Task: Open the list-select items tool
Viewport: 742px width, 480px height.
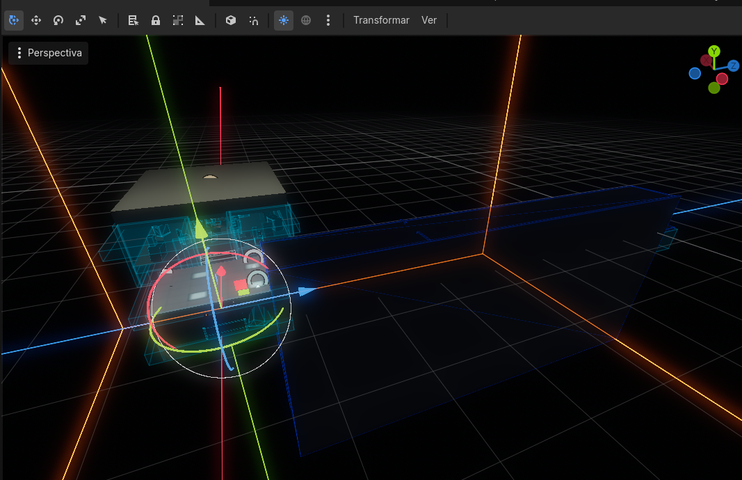Action: (x=134, y=20)
